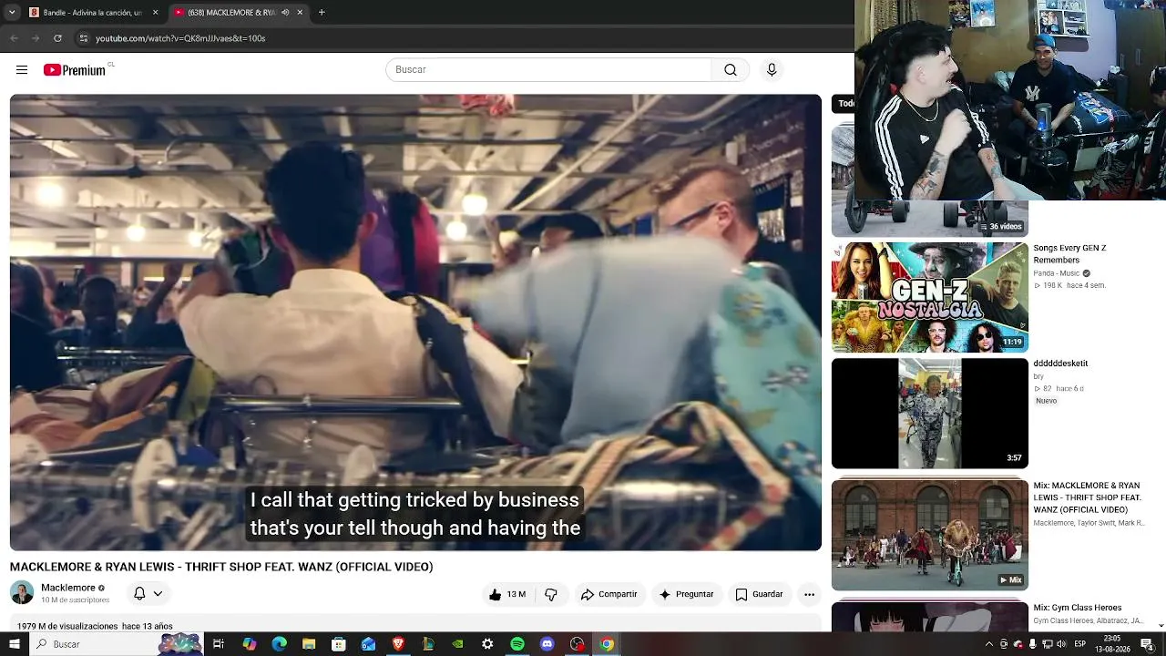Reload the current page

[x=57, y=38]
